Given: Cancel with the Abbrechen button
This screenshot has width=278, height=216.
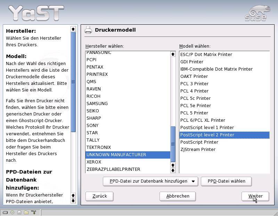Looking at the screenshot, I should [178, 196].
